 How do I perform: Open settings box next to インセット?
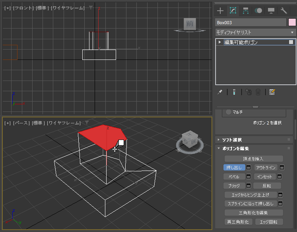(x=280, y=176)
